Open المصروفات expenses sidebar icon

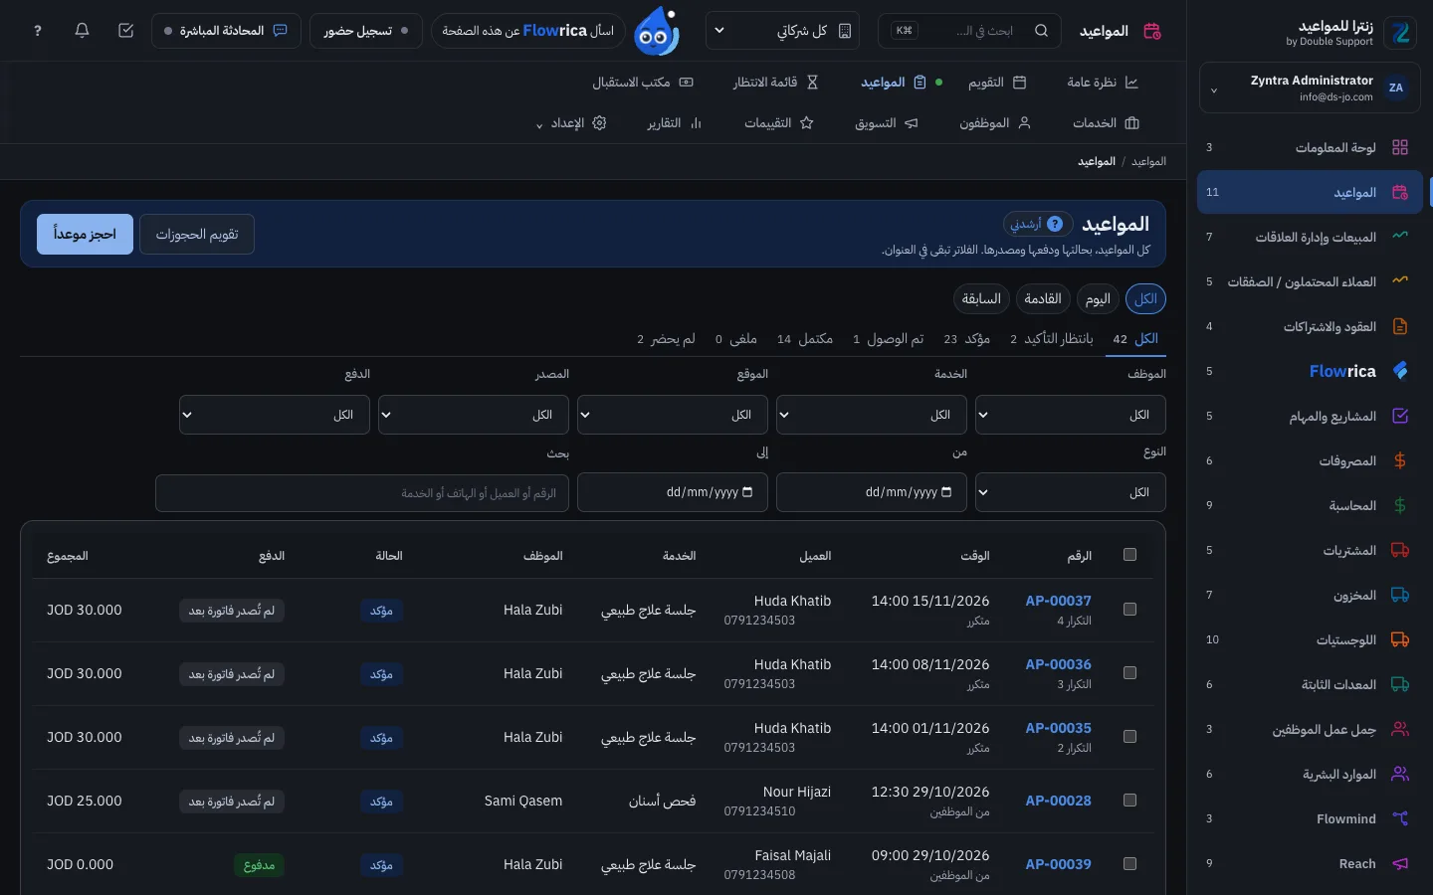(1400, 460)
